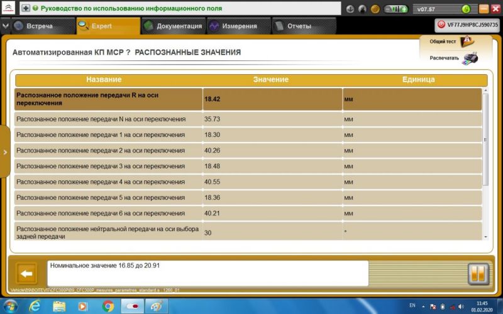Click the back arrow button
Image resolution: width=503 pixels, height=314 pixels.
click(x=26, y=274)
